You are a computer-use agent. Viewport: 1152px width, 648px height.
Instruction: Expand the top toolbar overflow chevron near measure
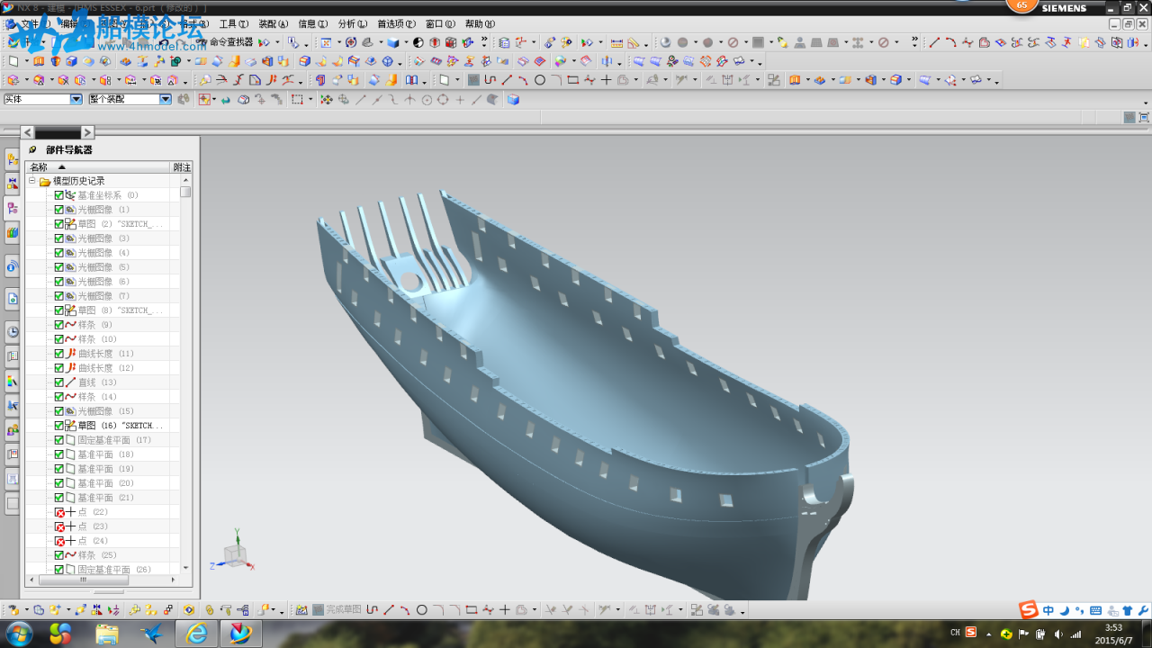[484, 41]
